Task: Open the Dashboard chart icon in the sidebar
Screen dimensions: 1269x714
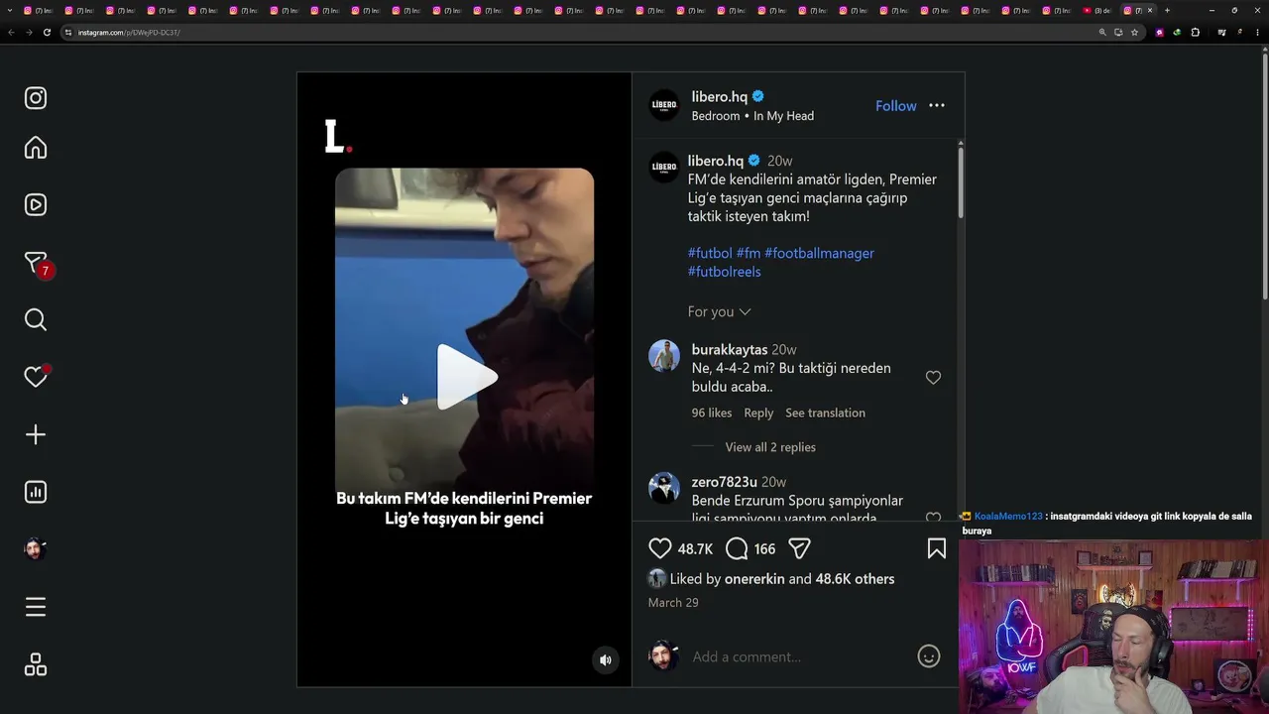Action: click(36, 492)
